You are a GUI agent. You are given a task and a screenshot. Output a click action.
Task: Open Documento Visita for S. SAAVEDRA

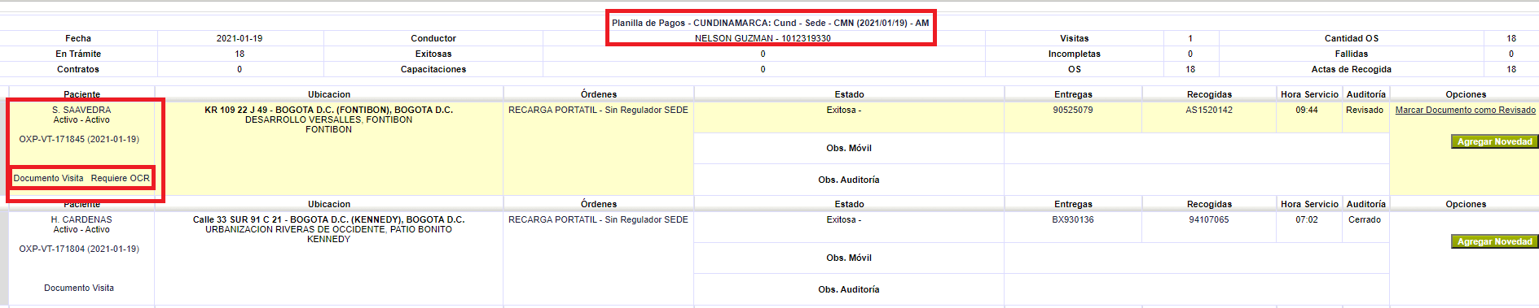click(48, 178)
